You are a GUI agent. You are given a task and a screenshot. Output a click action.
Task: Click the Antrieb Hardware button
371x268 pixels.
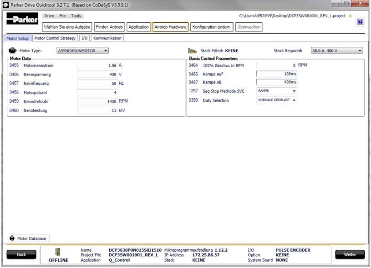170,27
